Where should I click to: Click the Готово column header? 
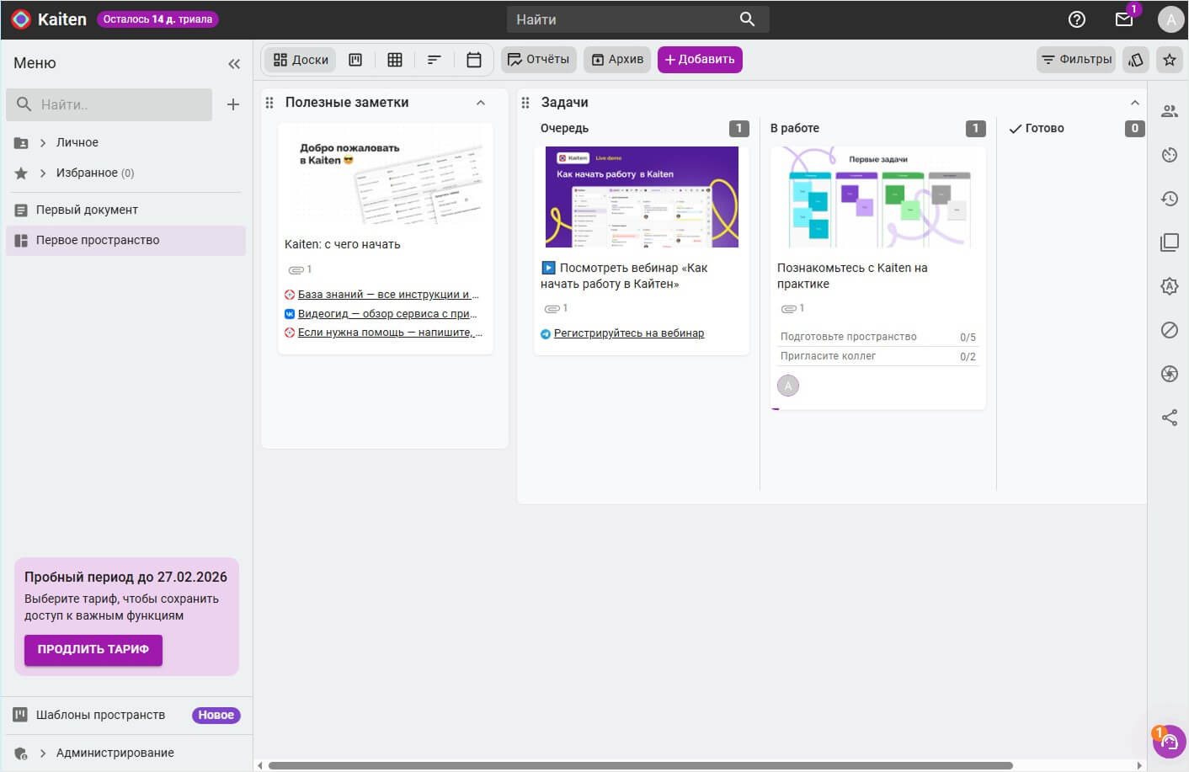pos(1045,128)
